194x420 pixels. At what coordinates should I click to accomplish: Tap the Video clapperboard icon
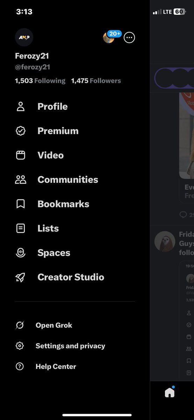point(21,156)
